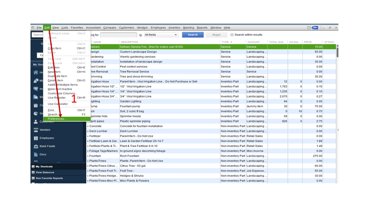
Task: Select the Deck Lumber item row
Action: pos(211,131)
